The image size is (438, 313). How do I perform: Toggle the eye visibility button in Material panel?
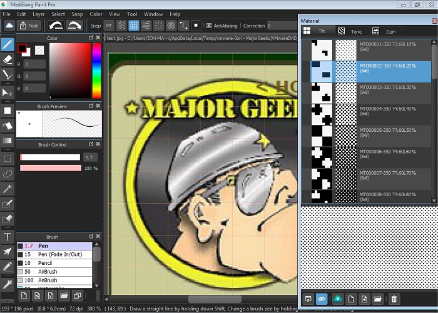click(x=322, y=299)
